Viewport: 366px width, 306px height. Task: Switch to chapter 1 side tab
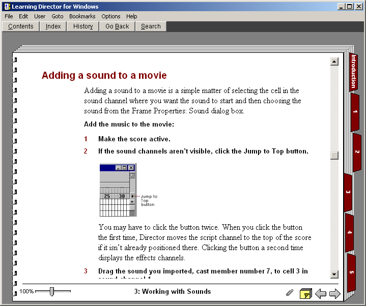point(355,112)
